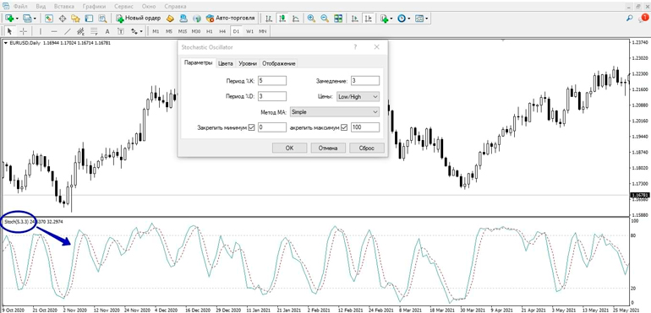Open the Файл menu
This screenshot has height=313, width=651.
click(20, 7)
